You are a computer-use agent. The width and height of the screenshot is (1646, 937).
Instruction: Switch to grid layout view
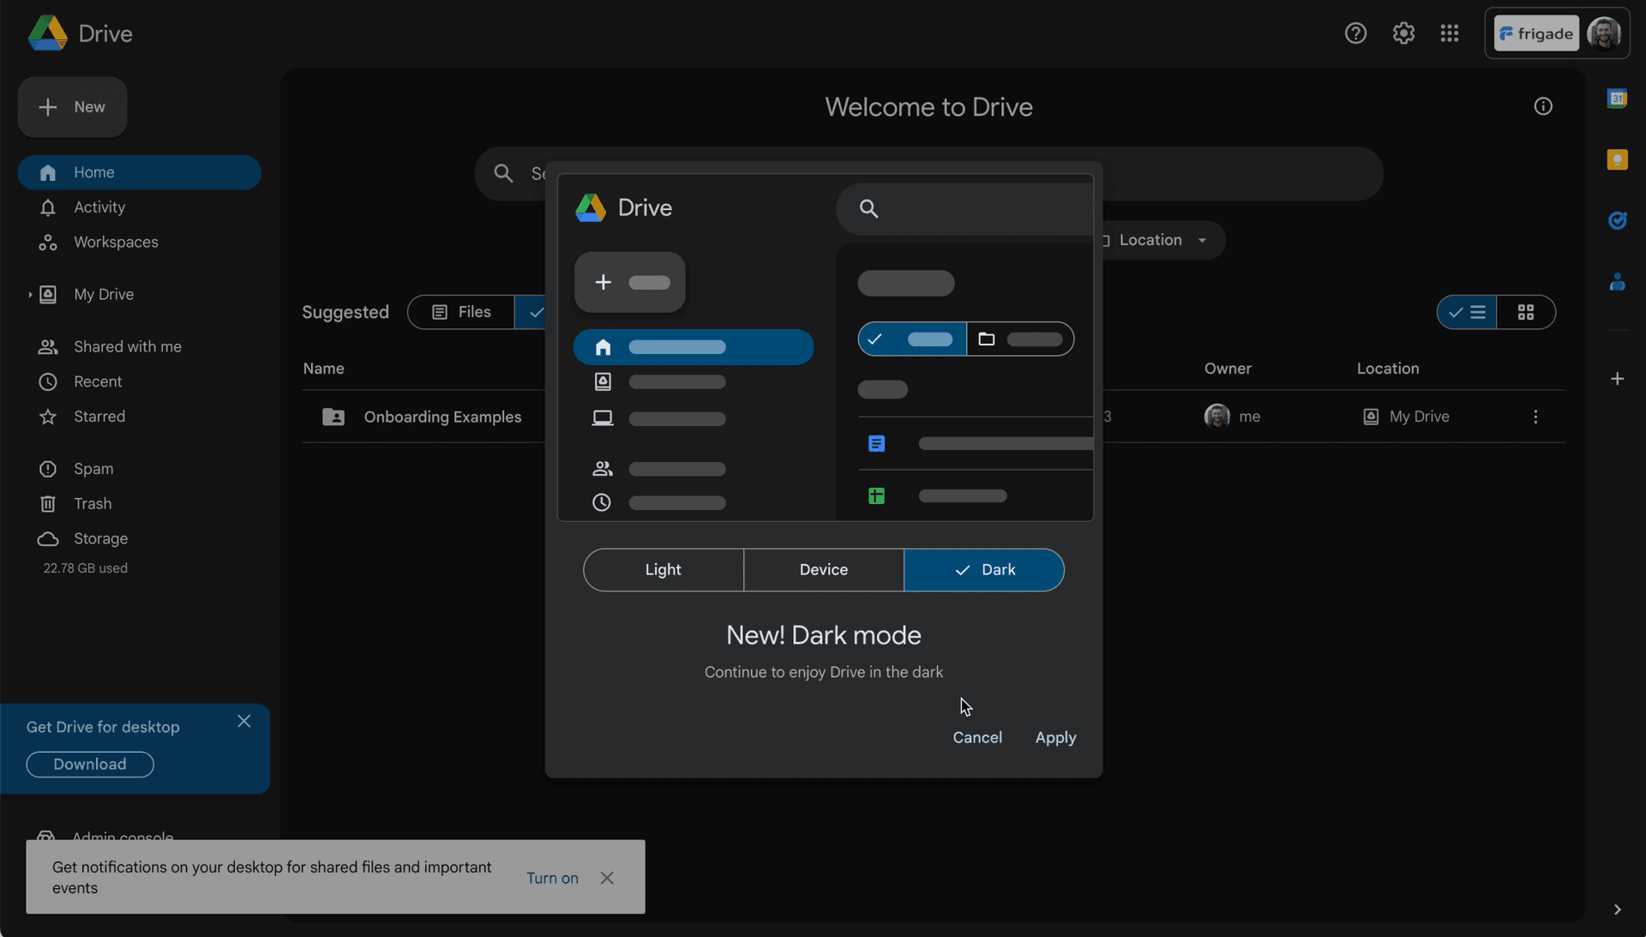coord(1526,313)
